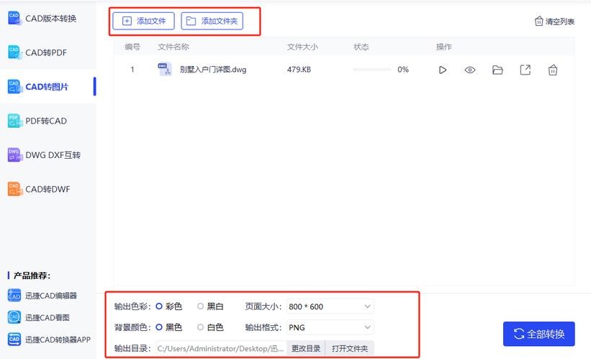Open the 输出格式 PNG dropdown
The image size is (591, 359).
[x=330, y=327]
